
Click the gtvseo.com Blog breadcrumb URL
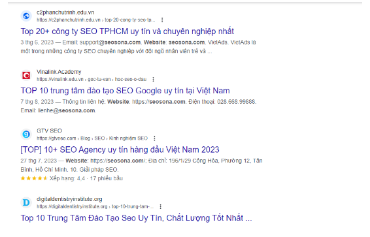tap(92, 138)
